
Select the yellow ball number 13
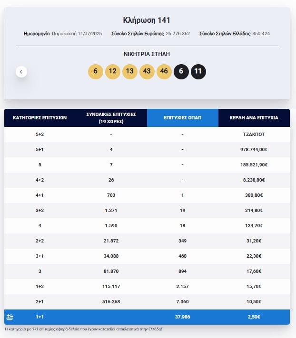(x=129, y=72)
